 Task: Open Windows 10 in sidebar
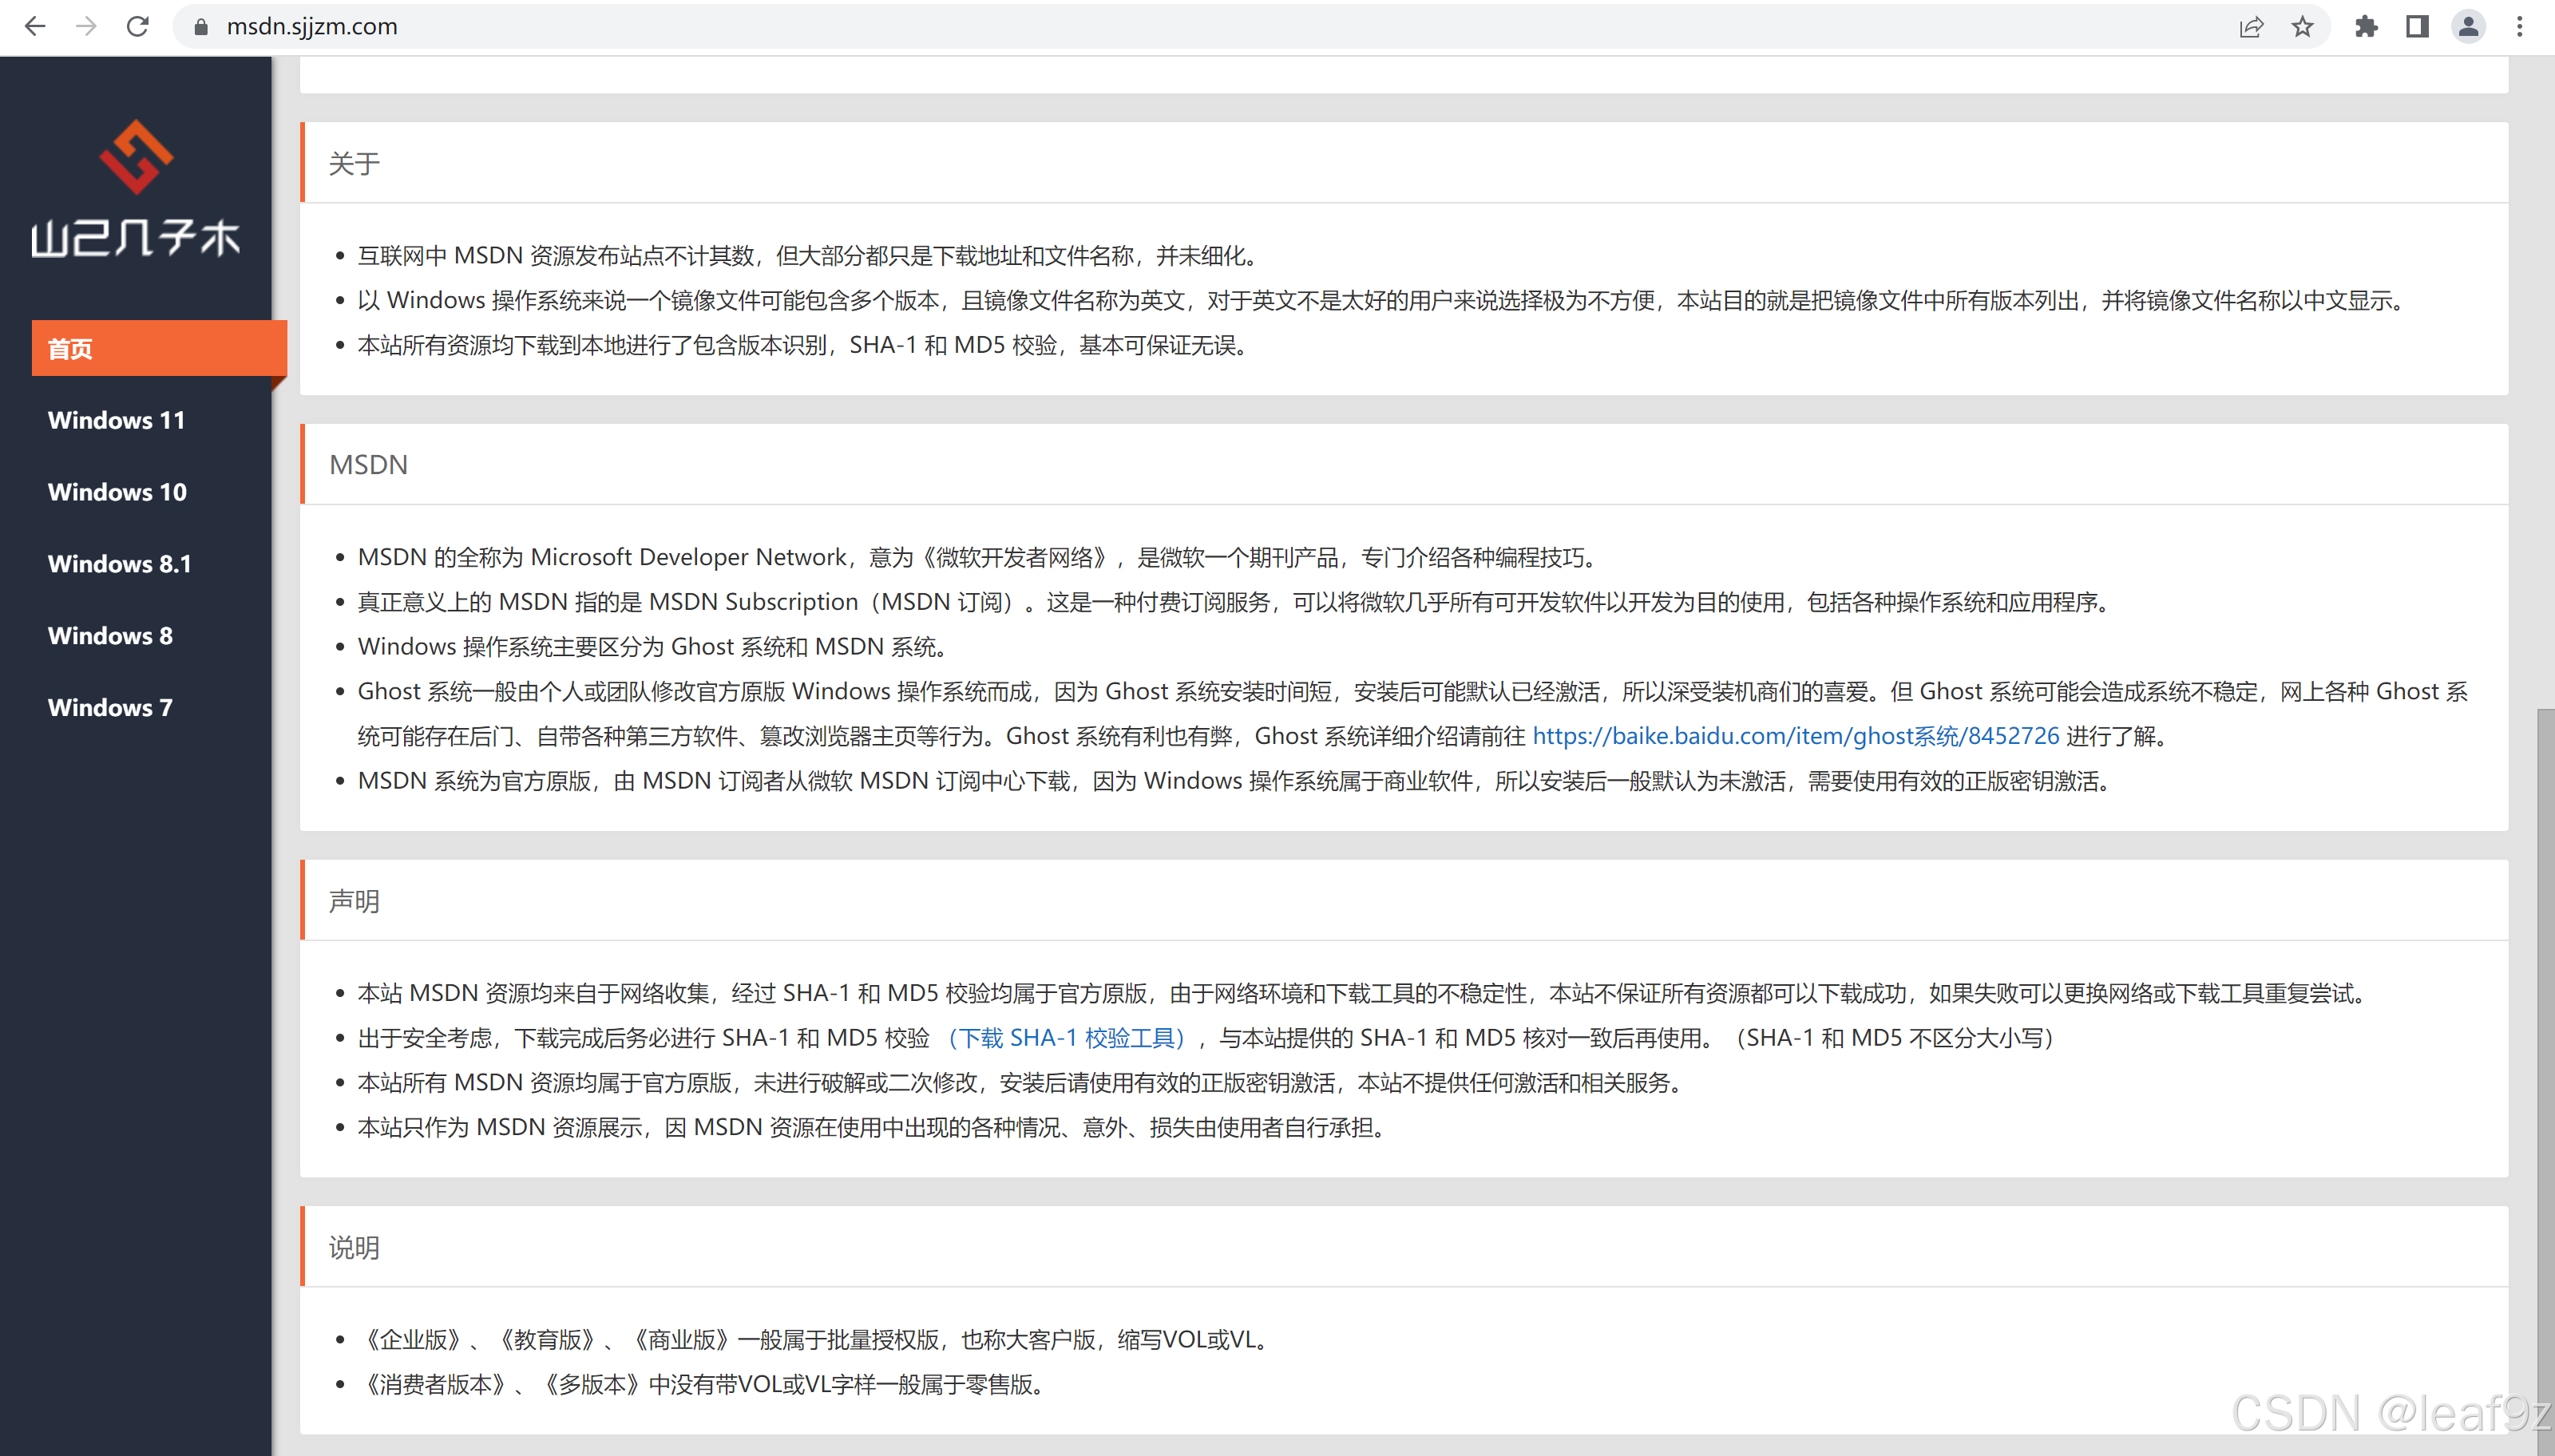click(x=117, y=492)
